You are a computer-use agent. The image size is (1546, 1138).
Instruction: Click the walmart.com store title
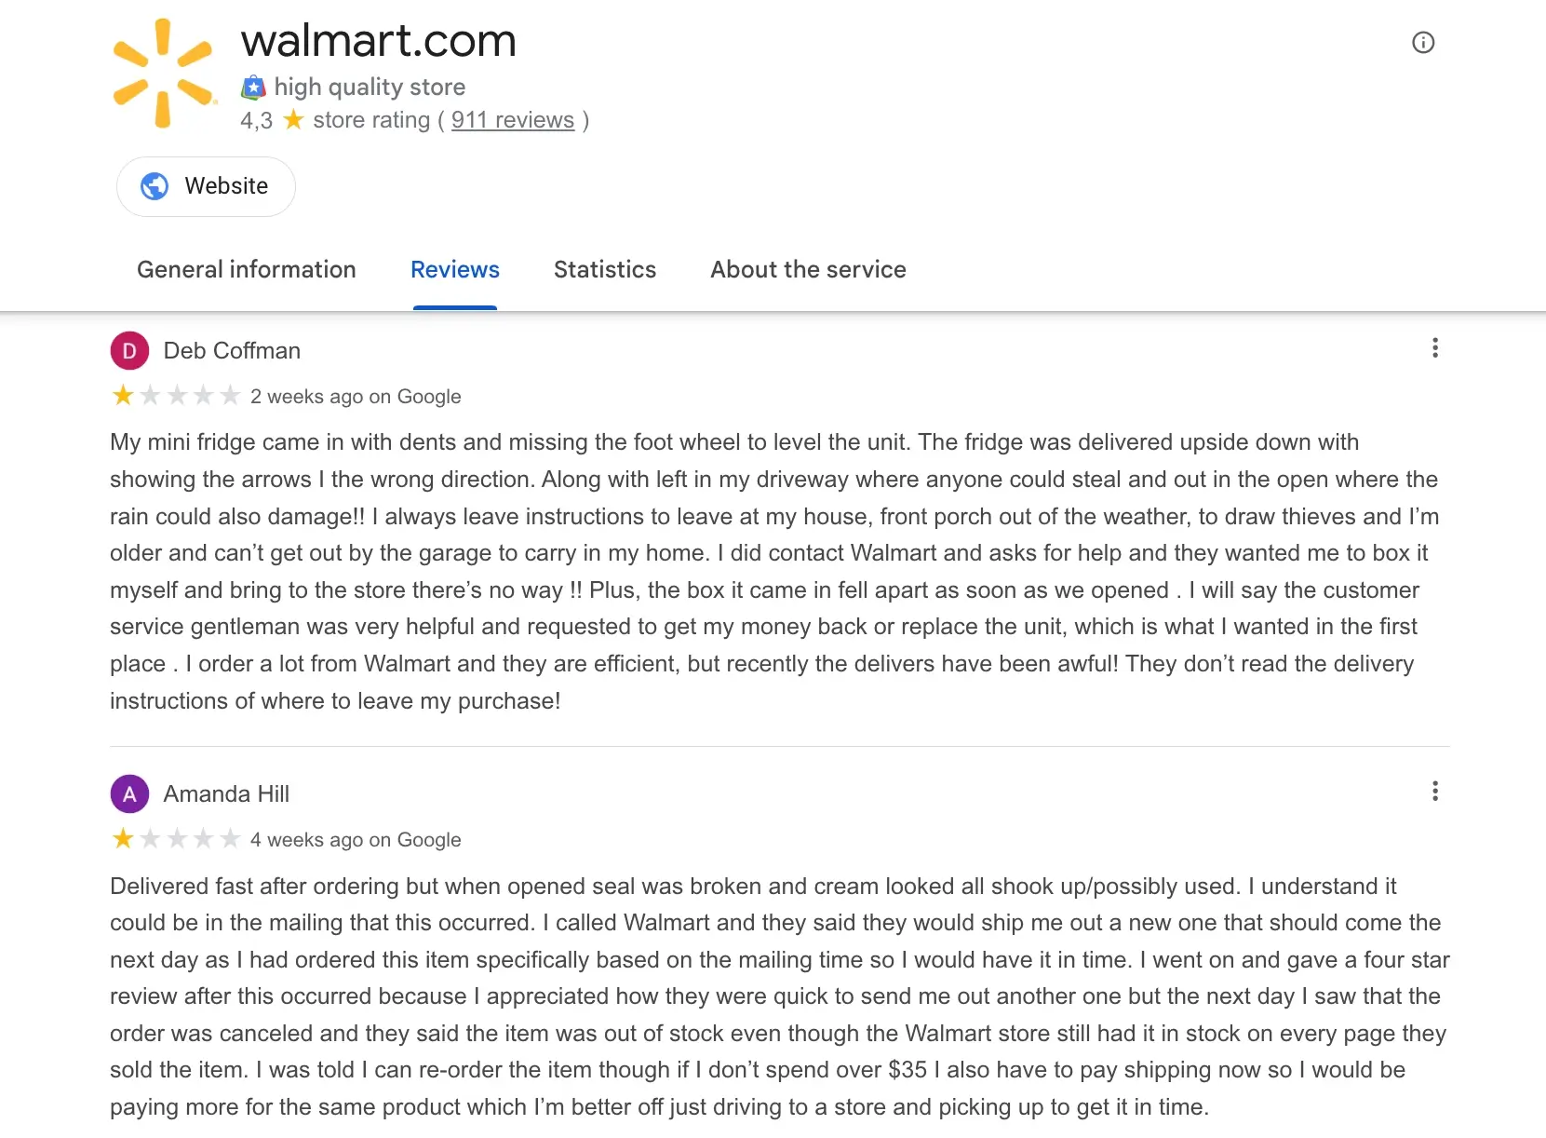coord(378,41)
